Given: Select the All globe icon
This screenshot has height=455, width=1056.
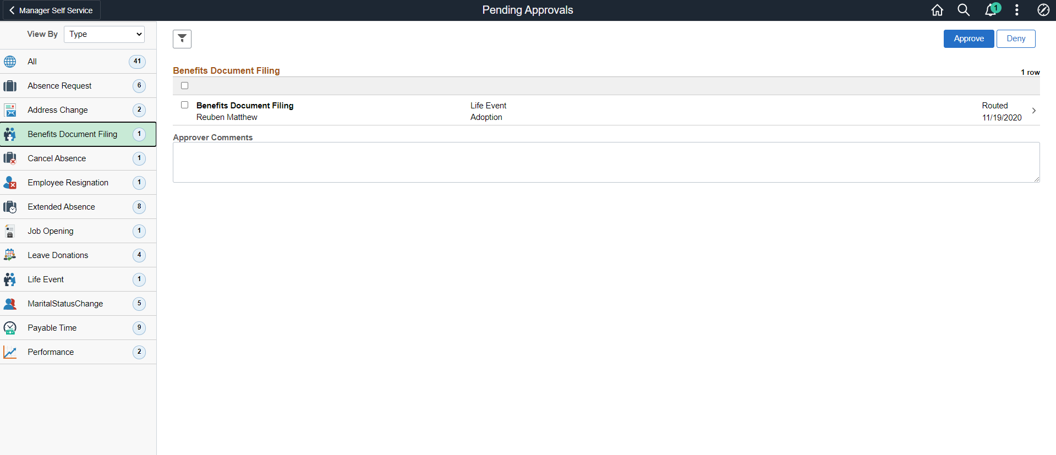Looking at the screenshot, I should (10, 62).
